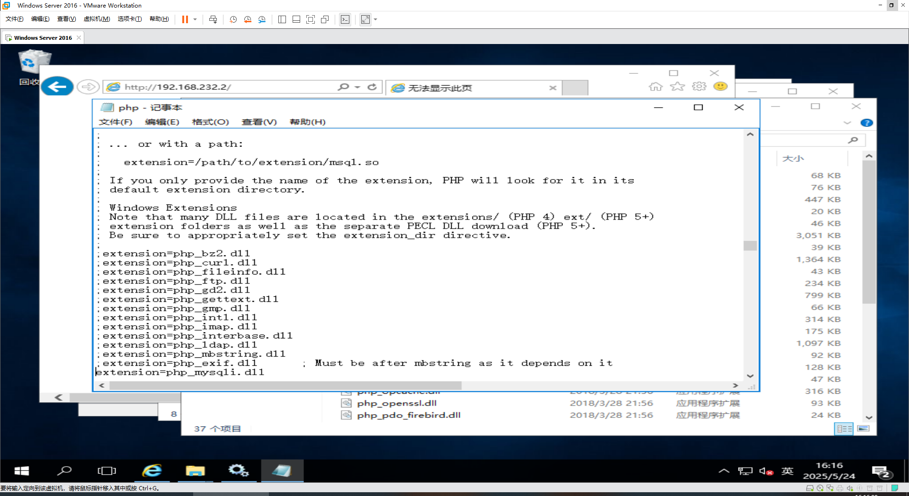909x496 pixels.
Task: Send Ctrl+Alt+Del to the VM
Action: 213,19
